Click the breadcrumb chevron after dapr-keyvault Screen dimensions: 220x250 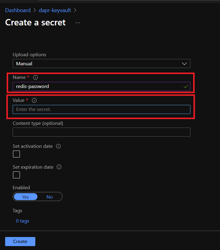75,10
